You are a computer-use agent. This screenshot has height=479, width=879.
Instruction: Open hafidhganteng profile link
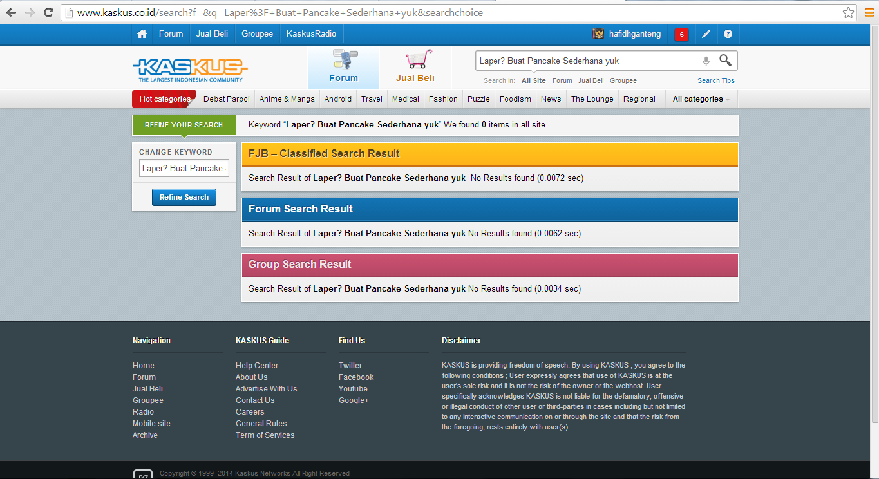point(635,34)
